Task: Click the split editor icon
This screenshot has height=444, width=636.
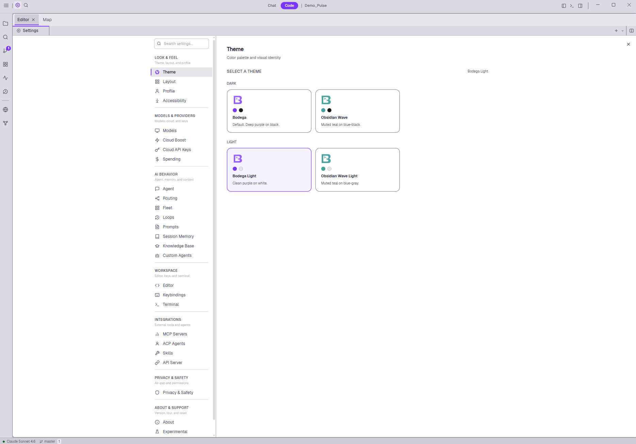Action: tap(632, 31)
